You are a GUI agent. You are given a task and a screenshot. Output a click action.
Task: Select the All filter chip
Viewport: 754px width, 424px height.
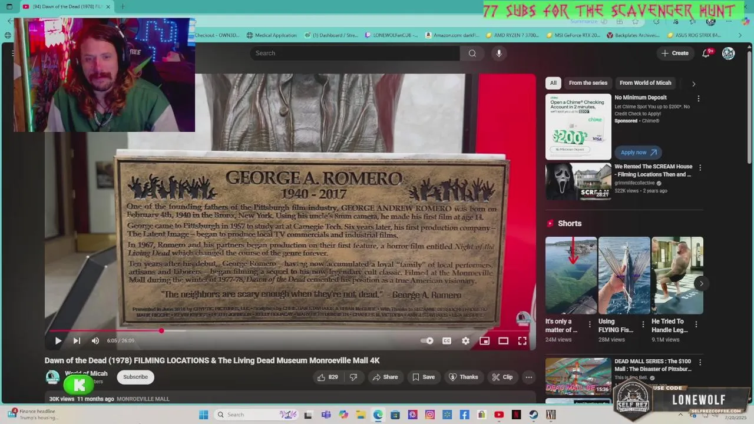click(553, 83)
